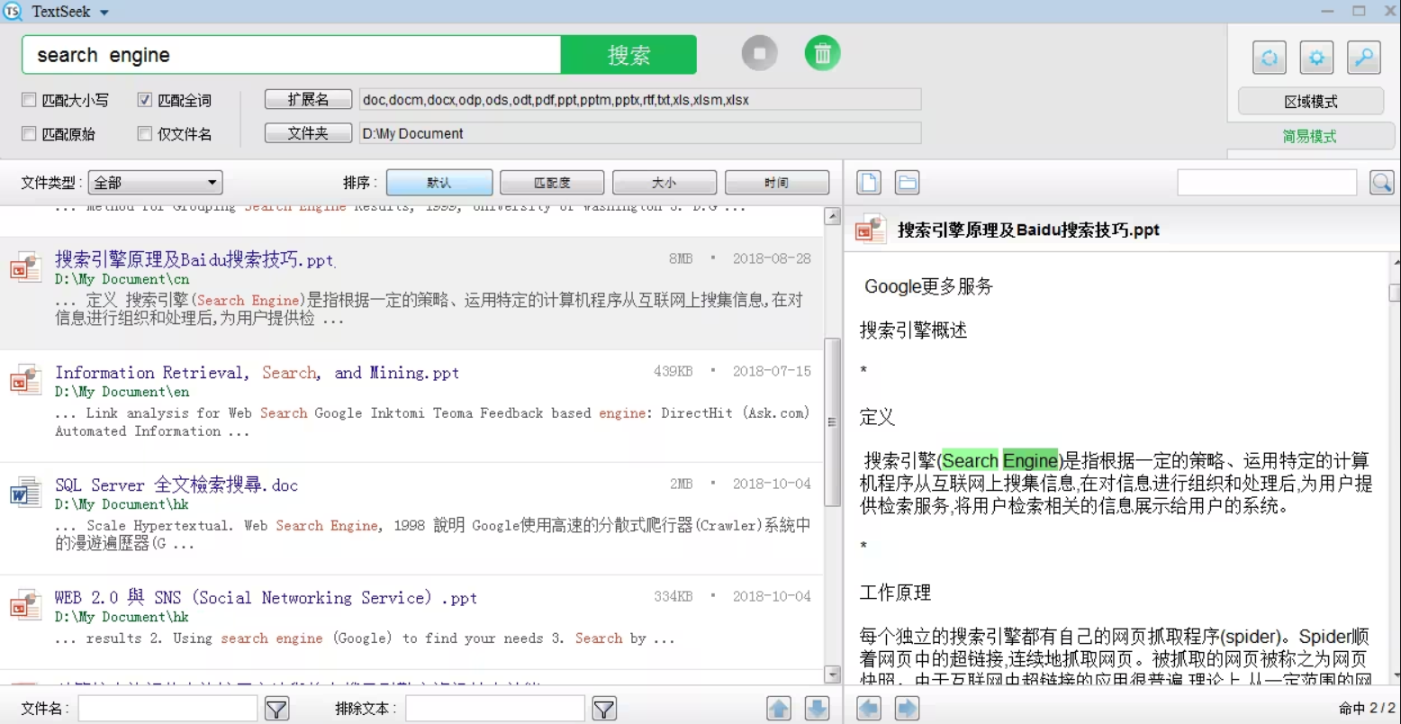1401x724 pixels.
Task: Click the blue down-arrow to jump next result
Action: click(818, 709)
